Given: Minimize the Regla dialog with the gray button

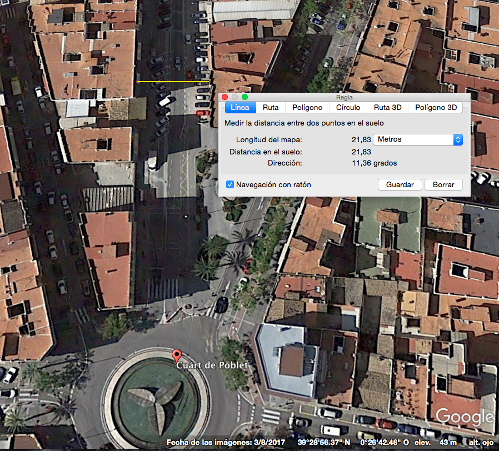Looking at the screenshot, I should pyautogui.click(x=234, y=97).
